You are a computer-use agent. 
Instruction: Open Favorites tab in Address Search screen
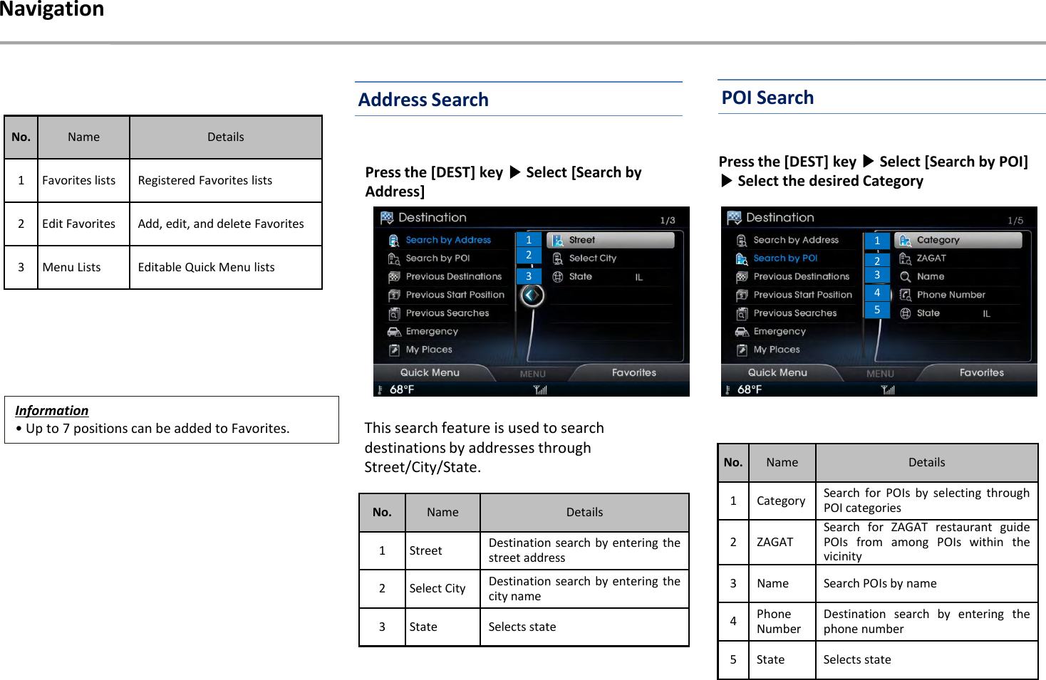pos(633,372)
